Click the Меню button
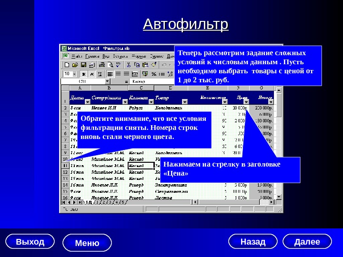 (x=87, y=243)
